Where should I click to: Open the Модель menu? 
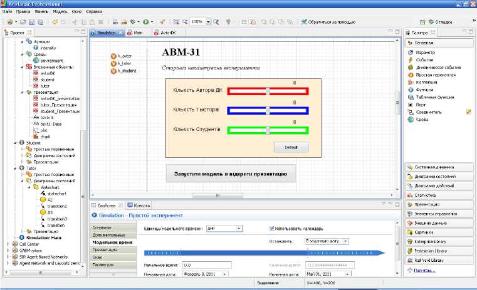click(x=60, y=12)
